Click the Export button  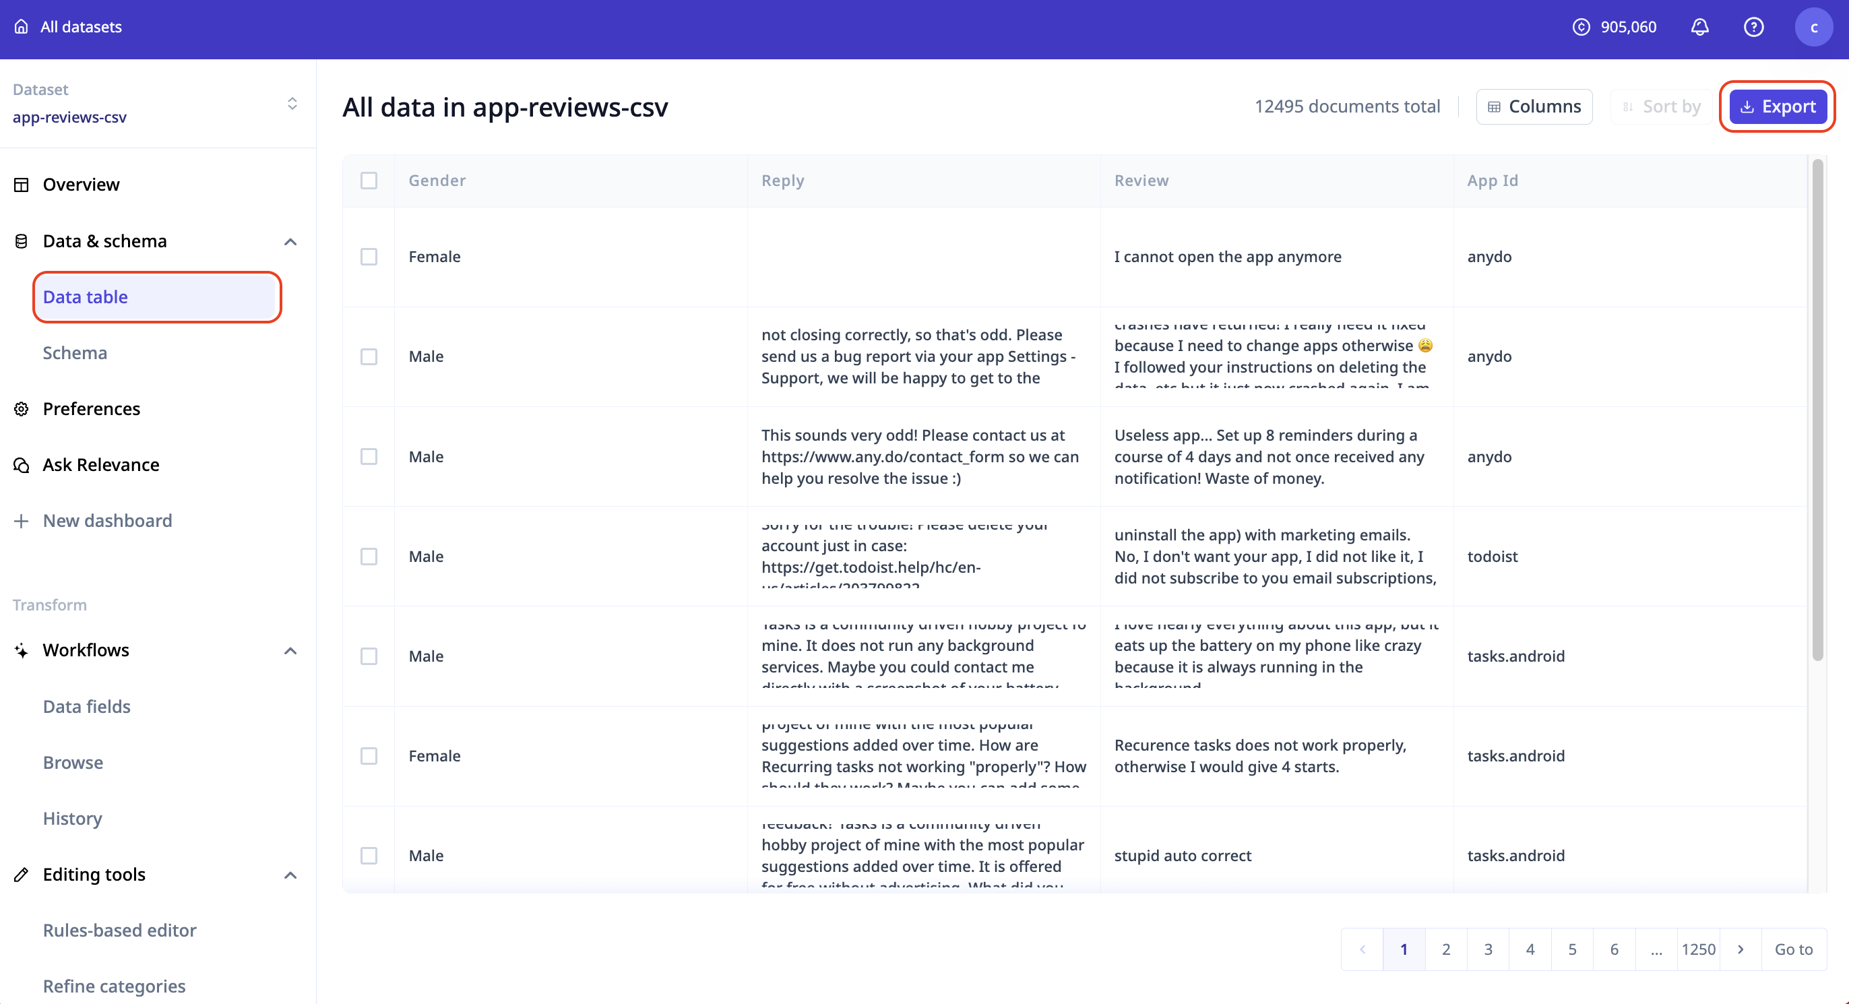click(1777, 106)
